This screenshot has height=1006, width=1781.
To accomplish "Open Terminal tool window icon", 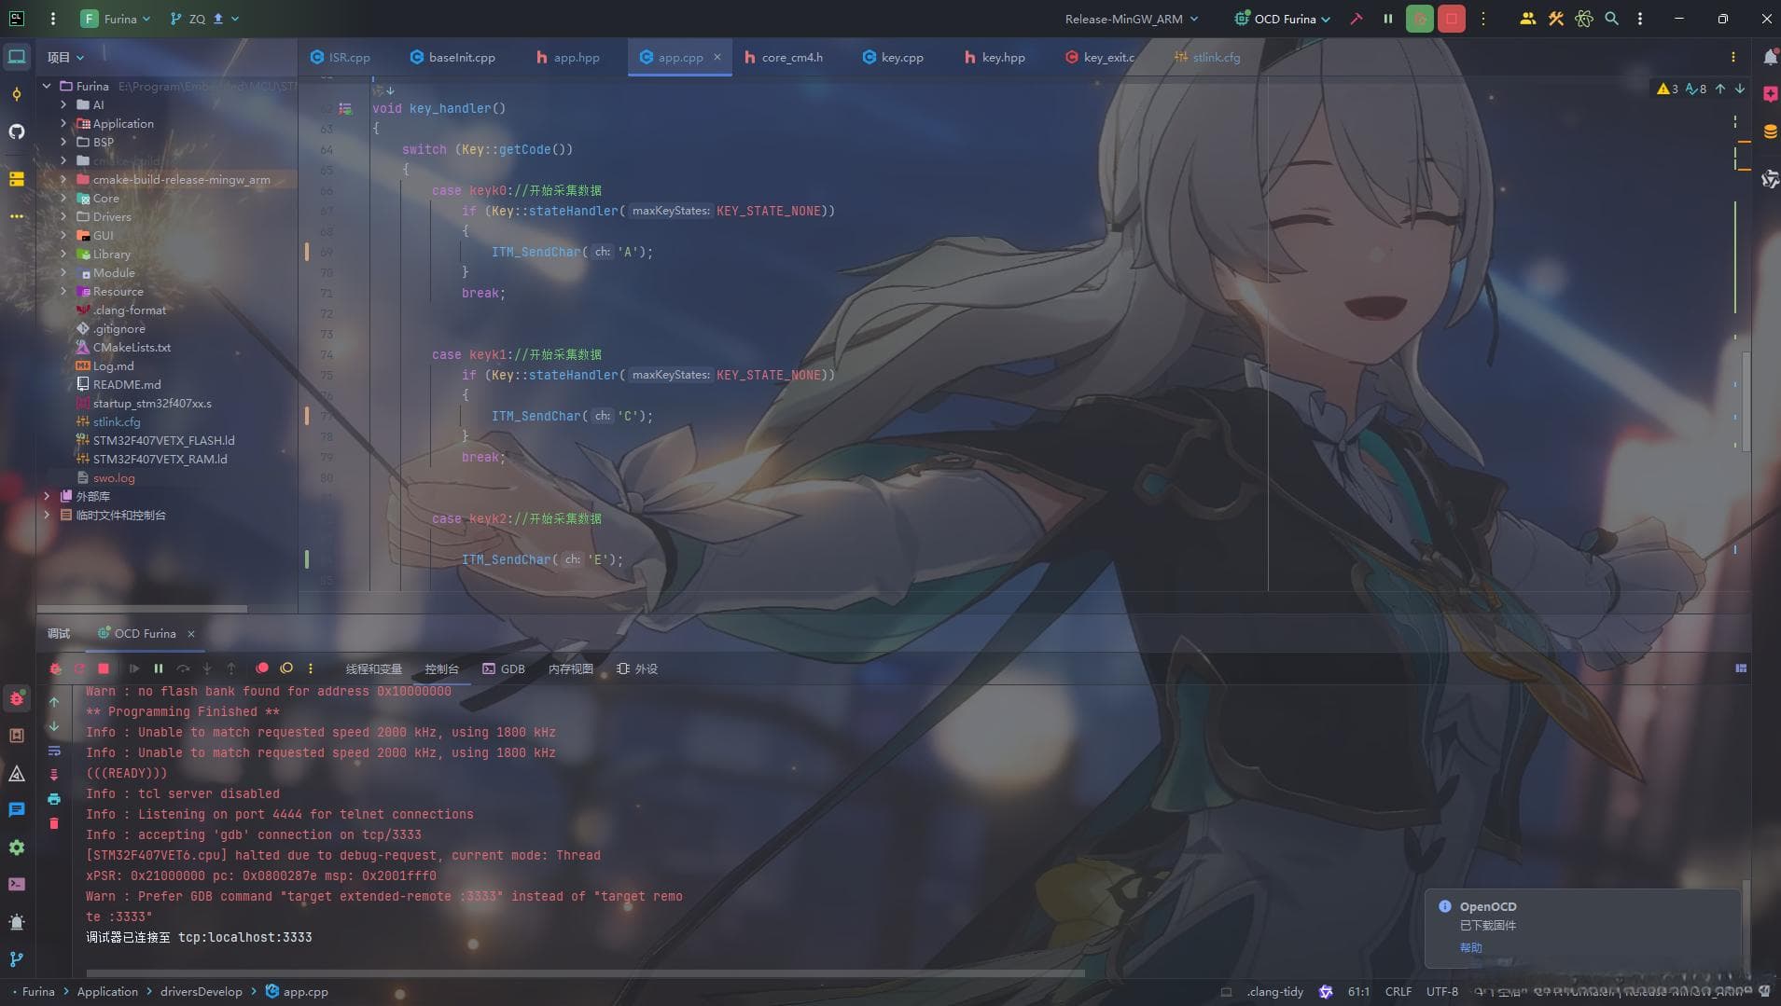I will point(17,884).
